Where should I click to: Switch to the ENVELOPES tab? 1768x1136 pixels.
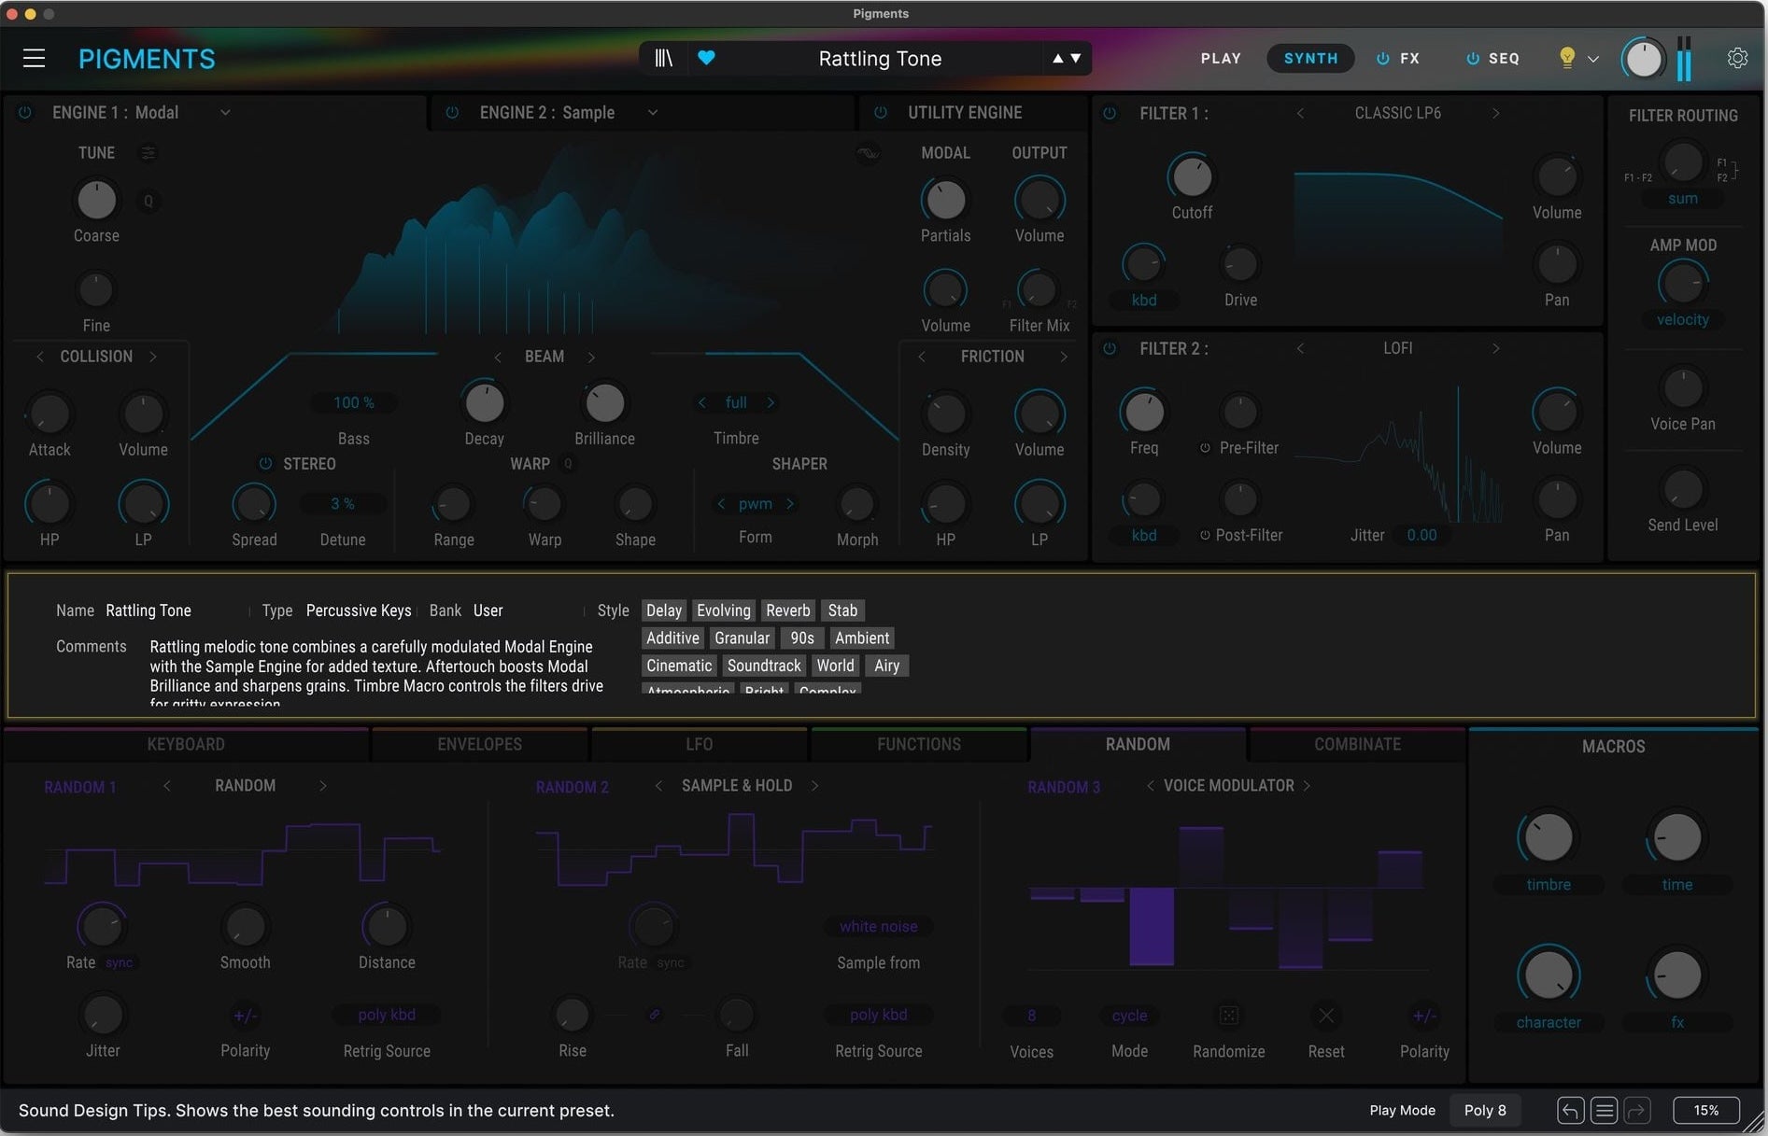pyautogui.click(x=479, y=744)
